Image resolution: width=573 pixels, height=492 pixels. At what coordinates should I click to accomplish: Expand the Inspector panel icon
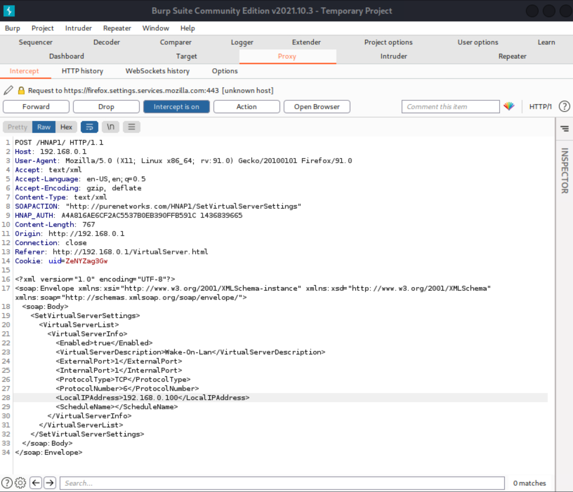[x=565, y=128]
